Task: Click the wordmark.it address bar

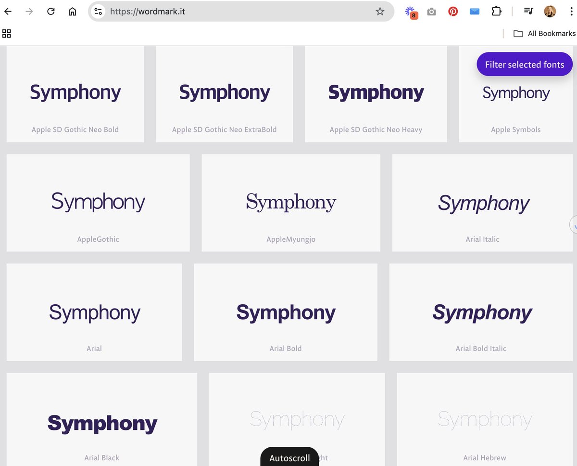Action: click(x=240, y=12)
